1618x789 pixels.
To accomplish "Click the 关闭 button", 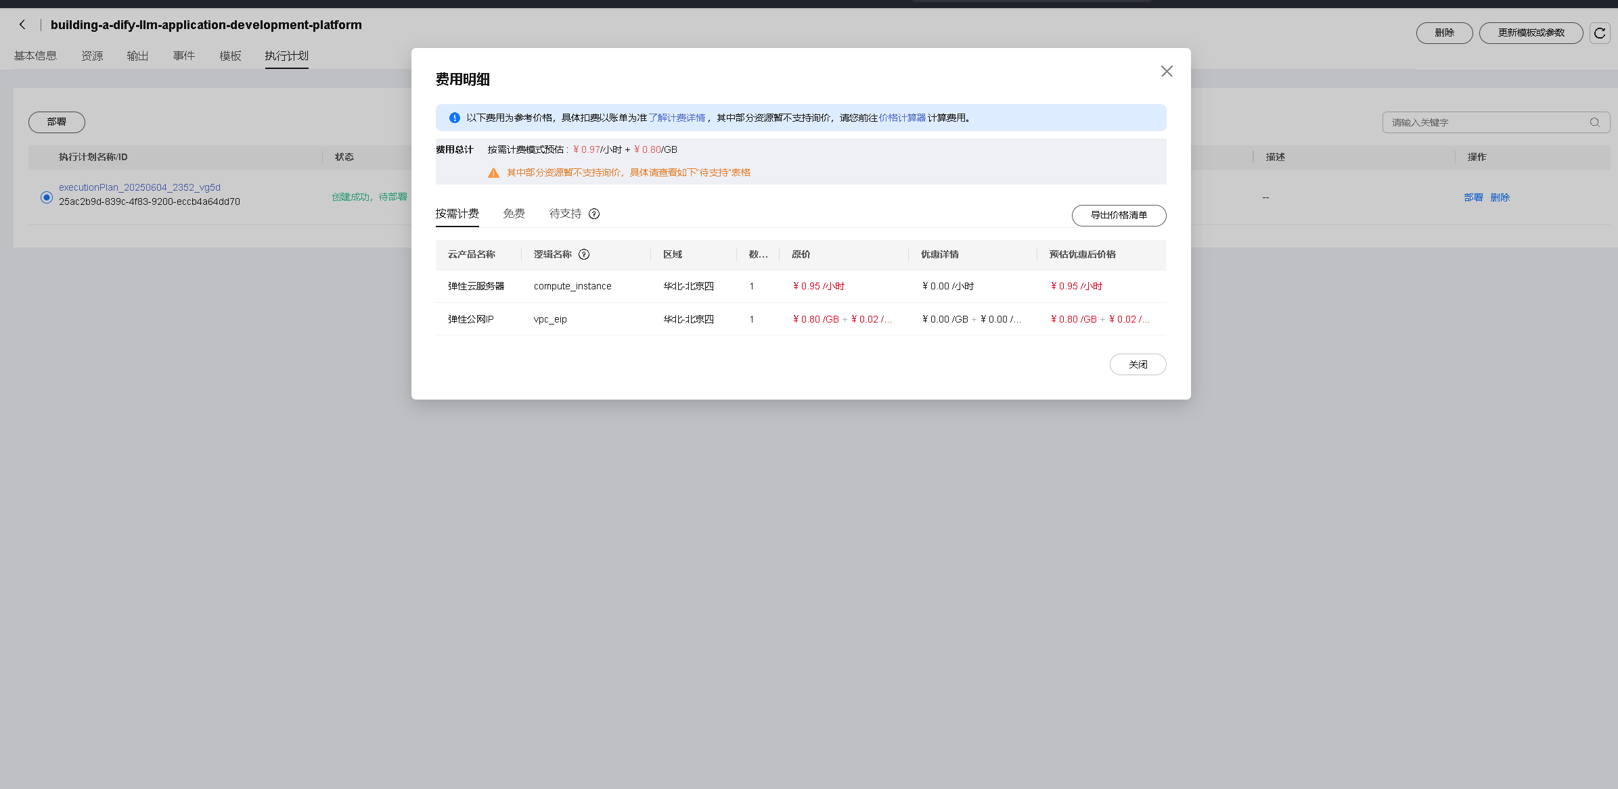I will (x=1138, y=364).
